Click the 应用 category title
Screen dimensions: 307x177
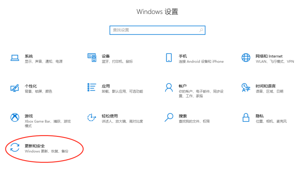[x=106, y=86]
